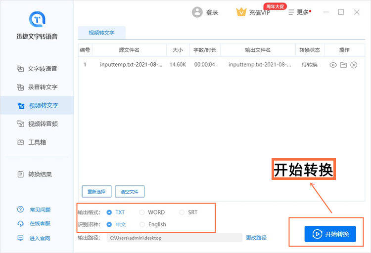Click 开始转换 button to start

tap(330, 234)
